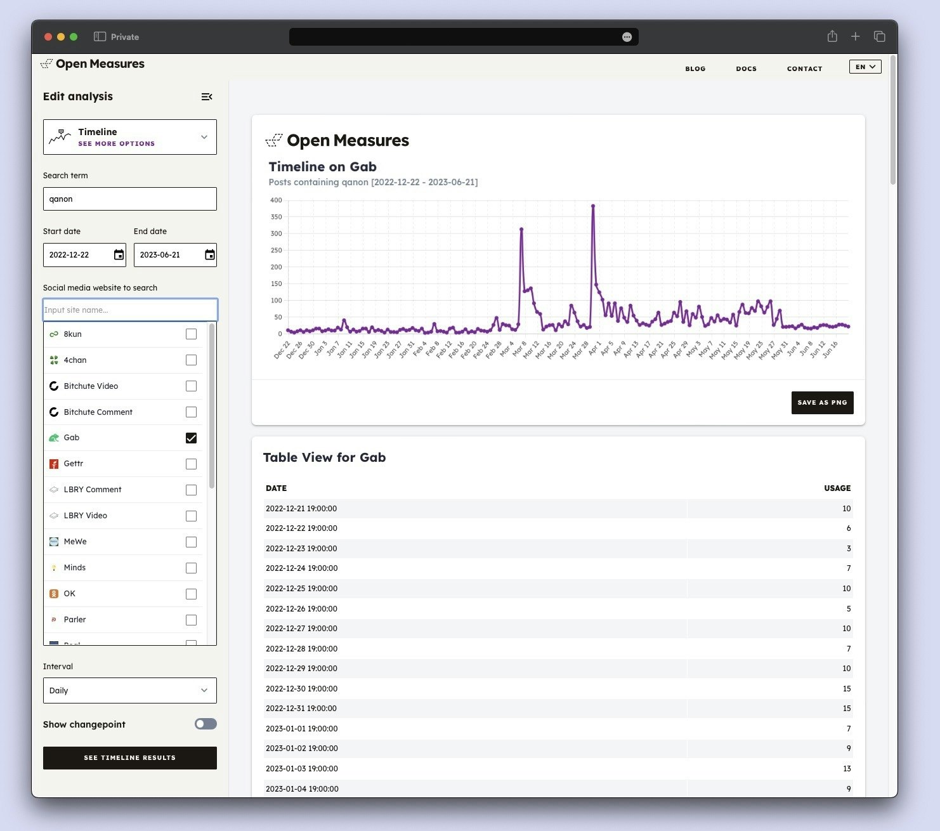The width and height of the screenshot is (940, 831).
Task: Click the Bitchute Comment logo icon
Action: click(x=54, y=412)
